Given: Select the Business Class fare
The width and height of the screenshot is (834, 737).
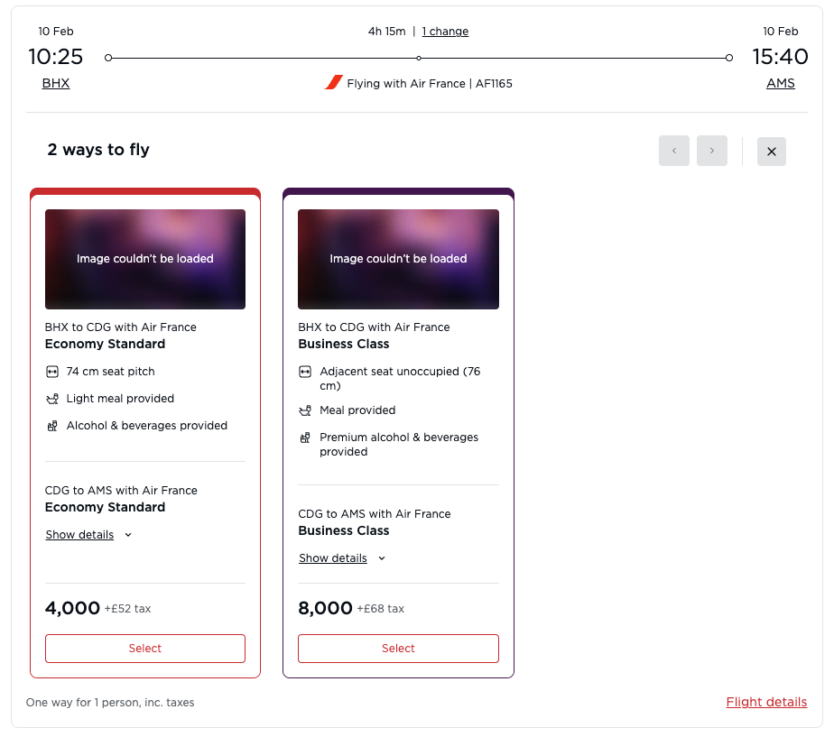Looking at the screenshot, I should [x=398, y=649].
